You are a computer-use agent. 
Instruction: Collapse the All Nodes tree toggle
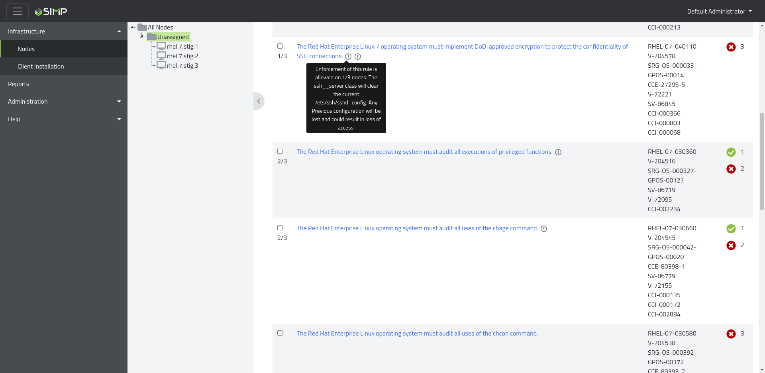132,26
